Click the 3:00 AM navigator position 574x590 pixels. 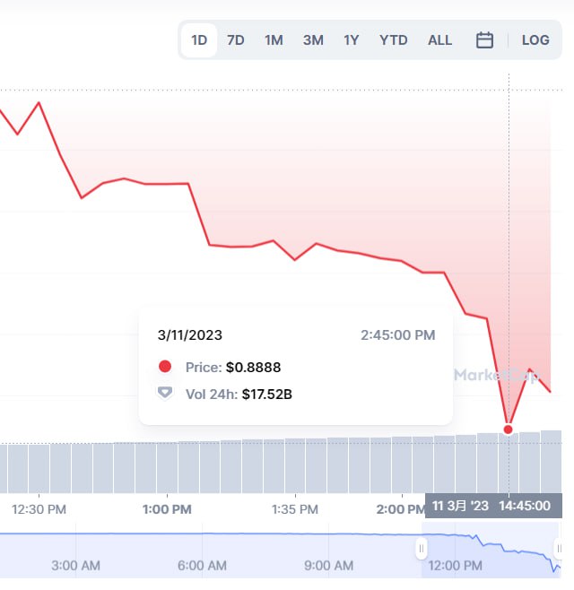(x=76, y=566)
